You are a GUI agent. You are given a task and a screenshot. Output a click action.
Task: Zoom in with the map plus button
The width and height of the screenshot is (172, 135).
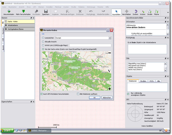(x=110, y=89)
